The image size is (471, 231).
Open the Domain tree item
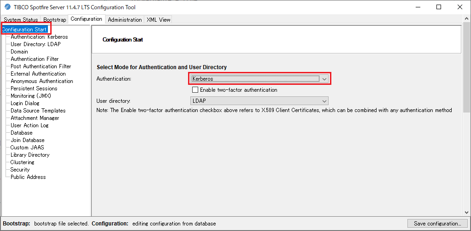tap(19, 52)
